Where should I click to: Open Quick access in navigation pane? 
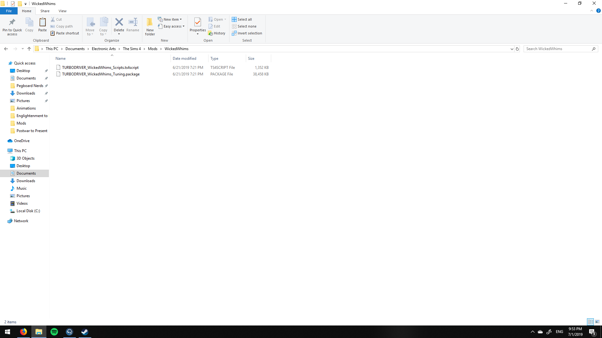[x=25, y=63]
